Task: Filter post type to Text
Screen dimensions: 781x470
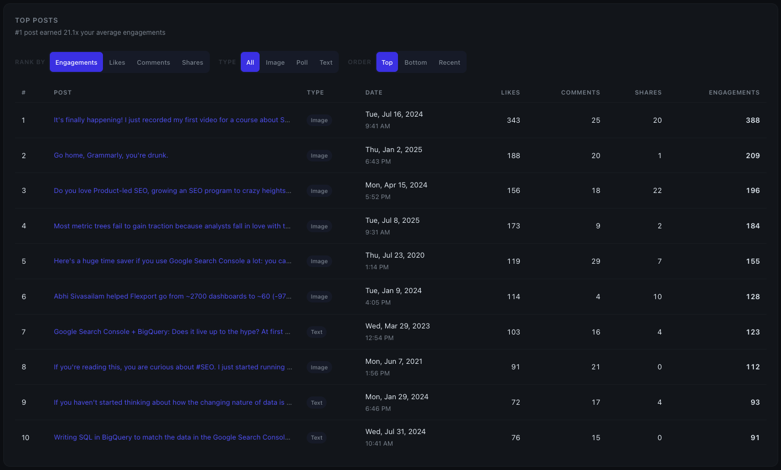Action: [x=326, y=62]
